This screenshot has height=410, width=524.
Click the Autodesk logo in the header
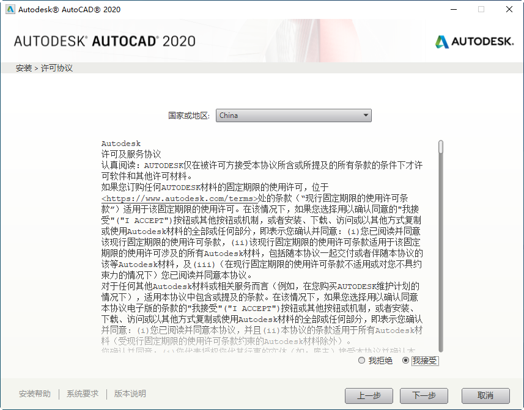pos(474,42)
